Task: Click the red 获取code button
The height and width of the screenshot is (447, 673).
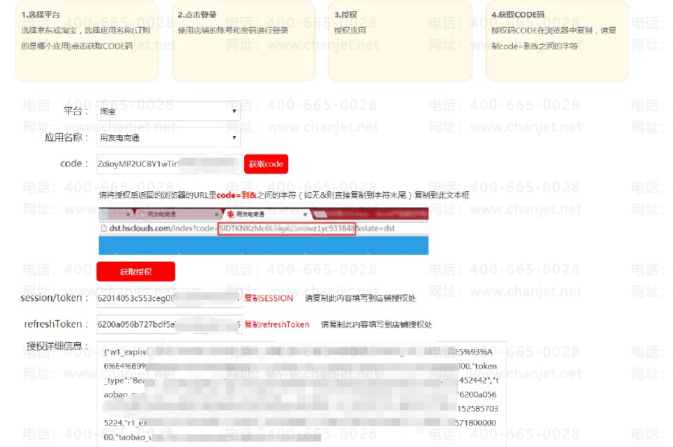Action: [x=266, y=164]
